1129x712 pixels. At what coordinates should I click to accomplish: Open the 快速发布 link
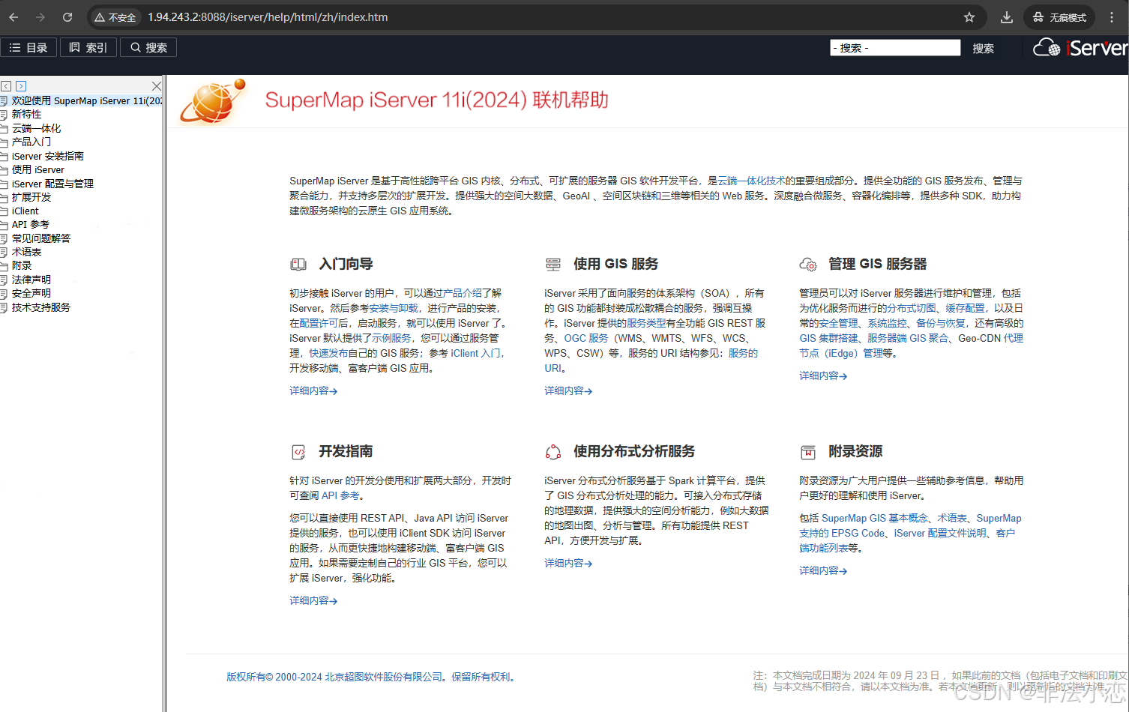coord(328,353)
